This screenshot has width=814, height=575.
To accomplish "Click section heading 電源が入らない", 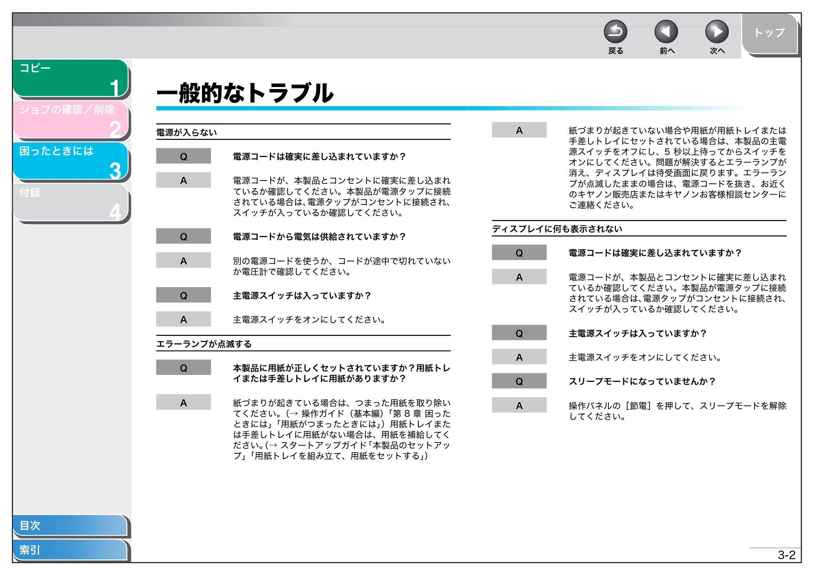I will click(x=186, y=133).
